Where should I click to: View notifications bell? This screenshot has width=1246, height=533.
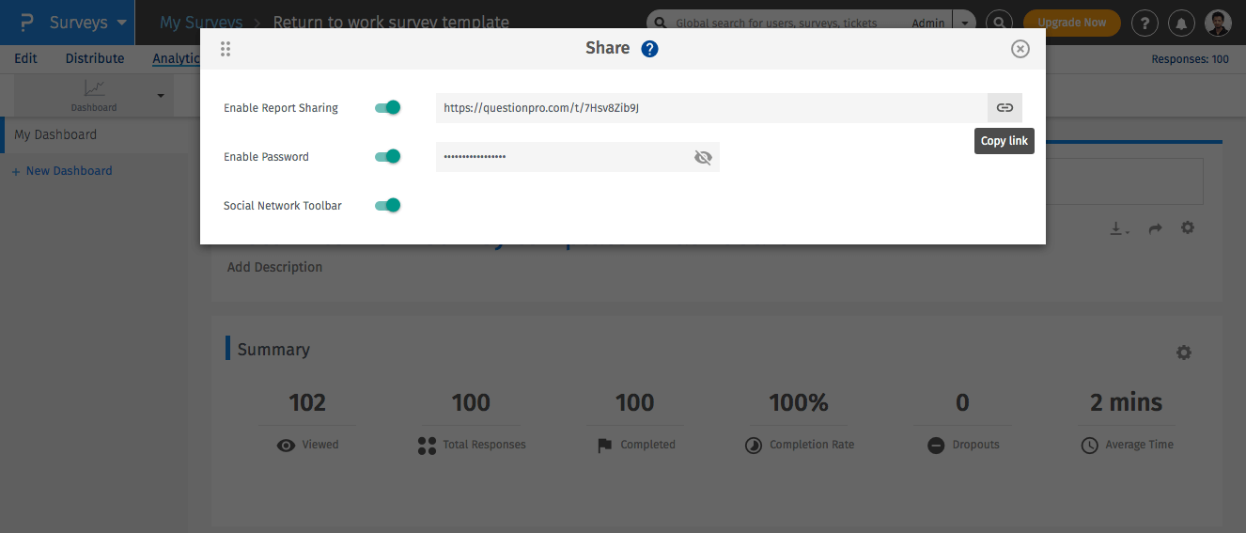coord(1181,23)
